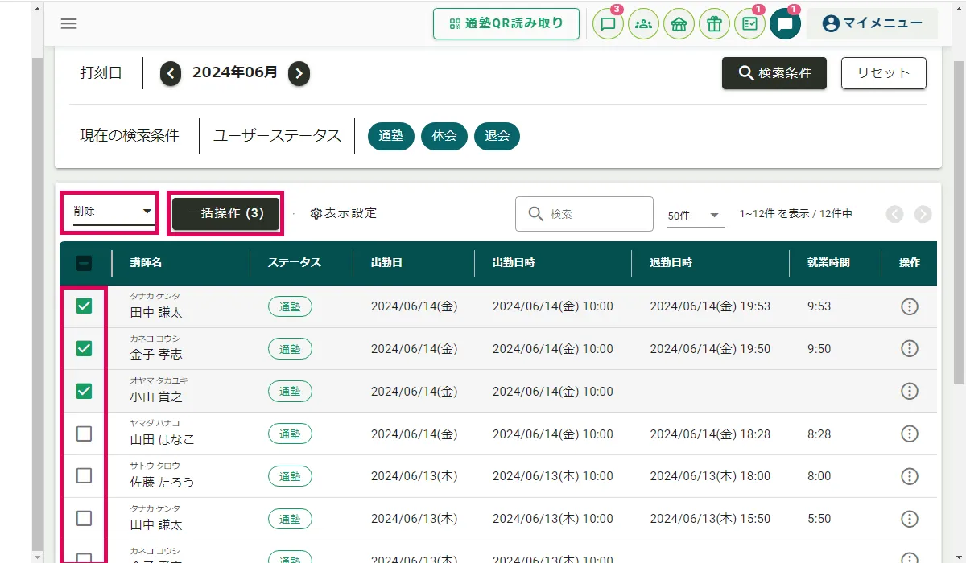Sort by 講師名 column header
The width and height of the screenshot is (966, 563).
point(147,263)
